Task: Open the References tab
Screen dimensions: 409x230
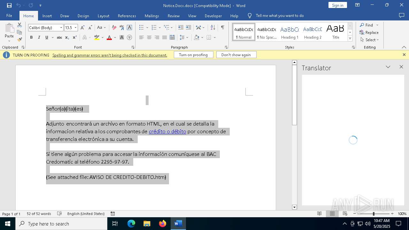Action: click(x=127, y=16)
